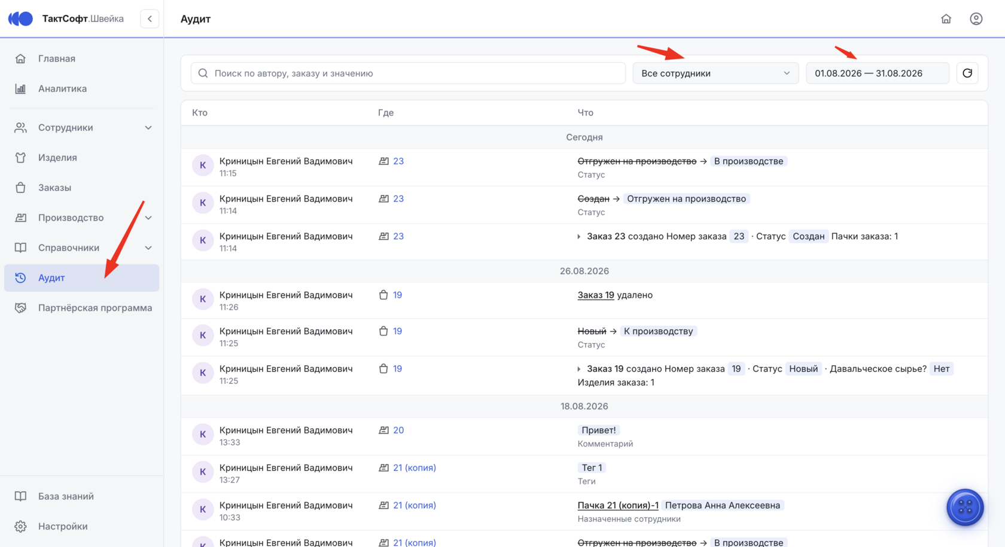This screenshot has height=547, width=1005.
Task: Click the K avatar of first audit row
Action: click(203, 166)
